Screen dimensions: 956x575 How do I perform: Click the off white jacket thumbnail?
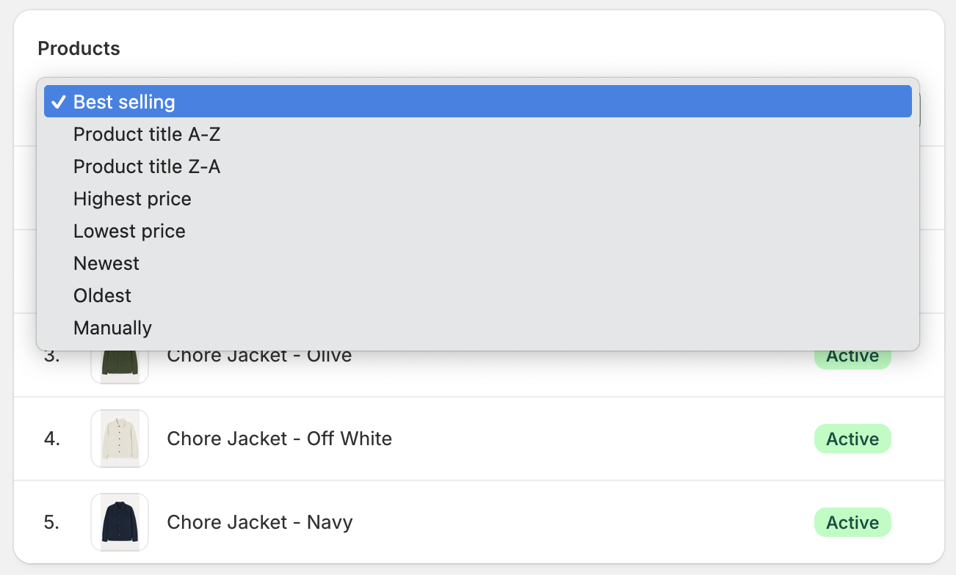click(120, 439)
